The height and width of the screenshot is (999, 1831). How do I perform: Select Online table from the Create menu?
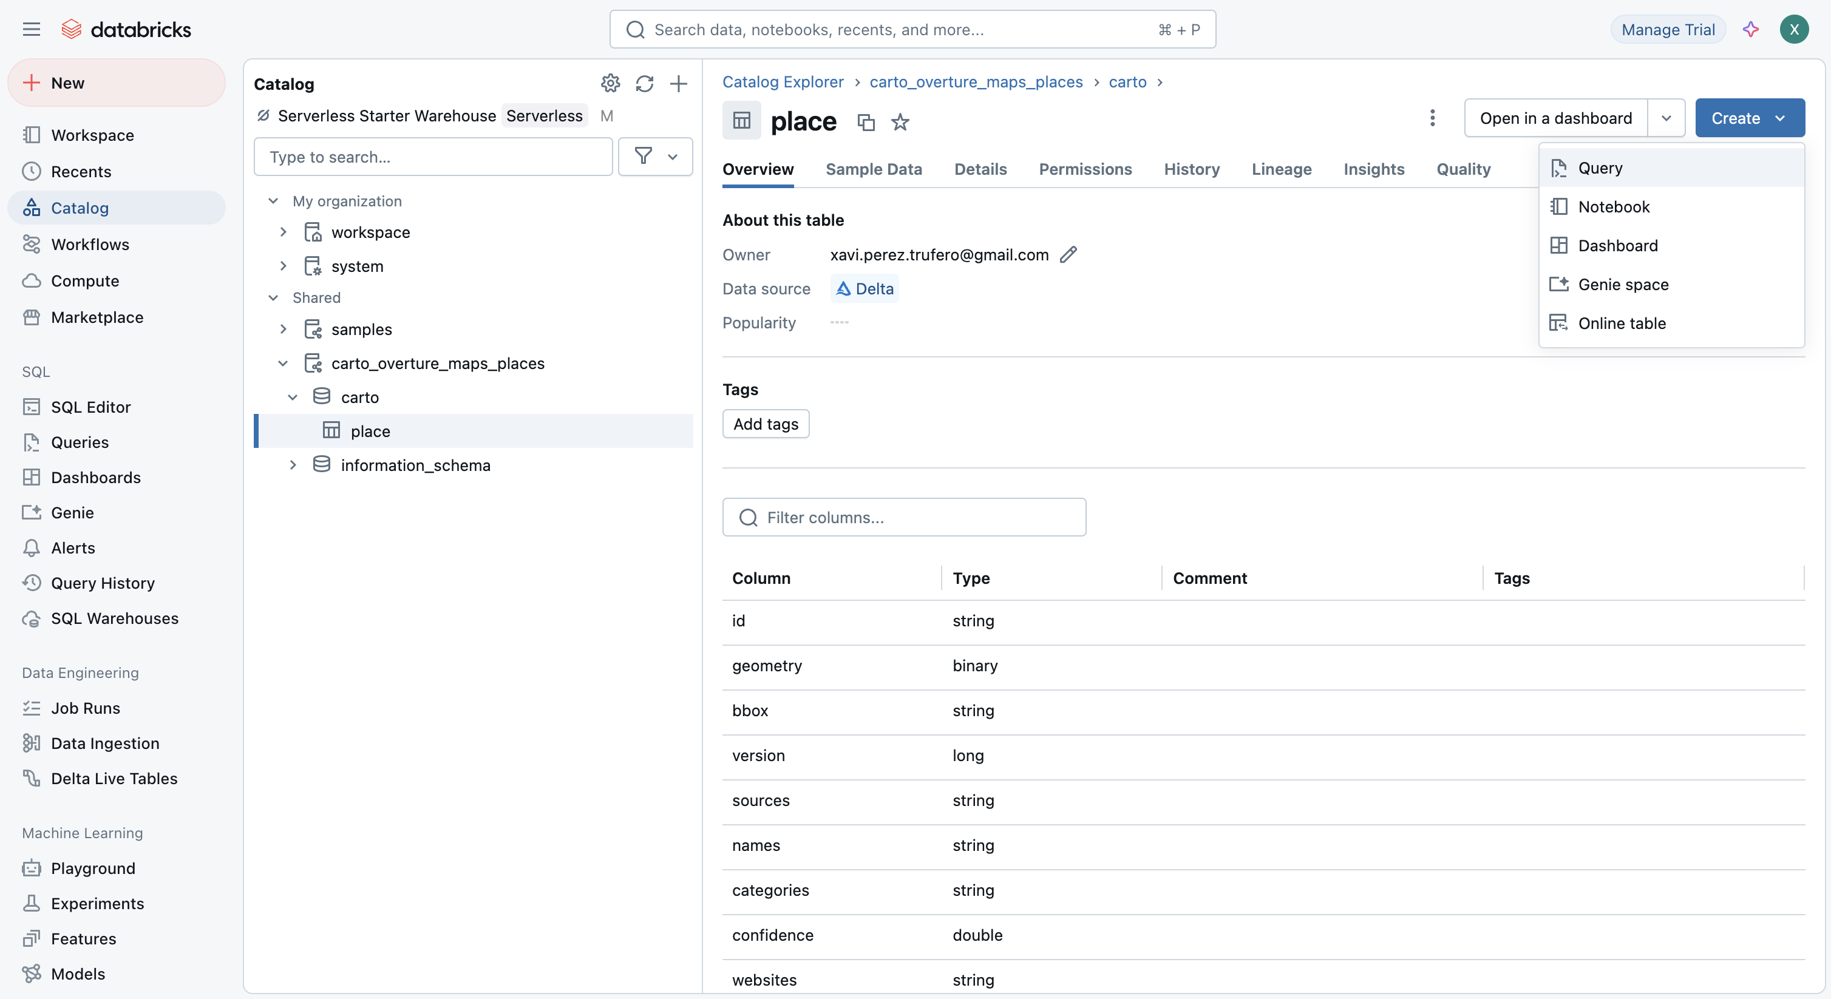[x=1671, y=323]
